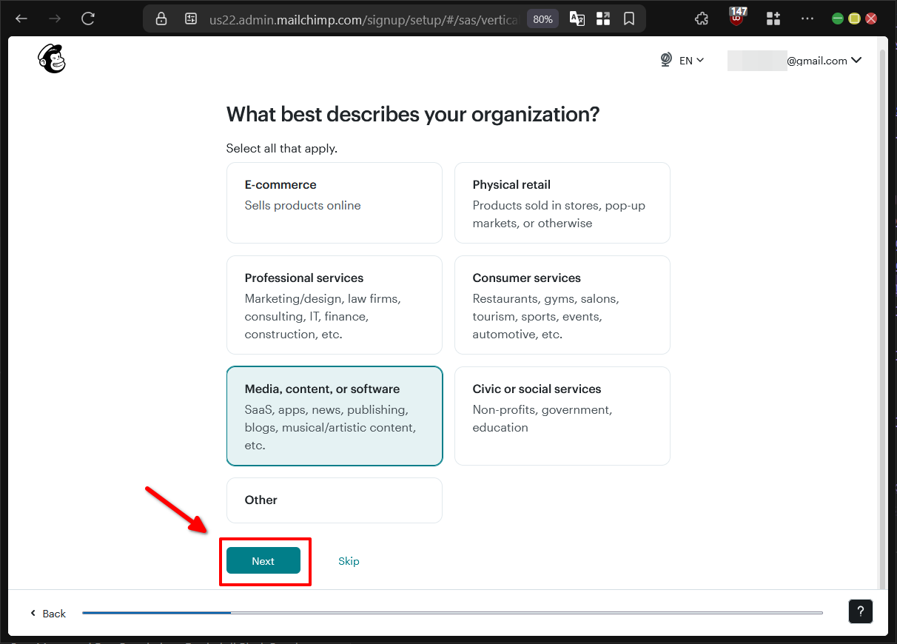Click the site information lock icon
The height and width of the screenshot is (644, 897).
tap(161, 19)
